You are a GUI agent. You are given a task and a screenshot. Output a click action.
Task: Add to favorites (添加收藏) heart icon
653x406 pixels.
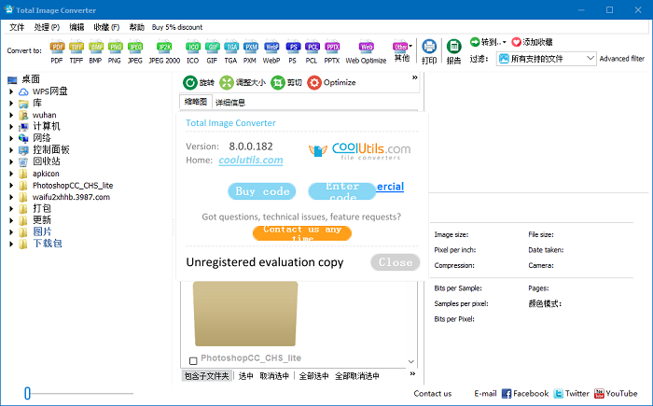pos(517,42)
